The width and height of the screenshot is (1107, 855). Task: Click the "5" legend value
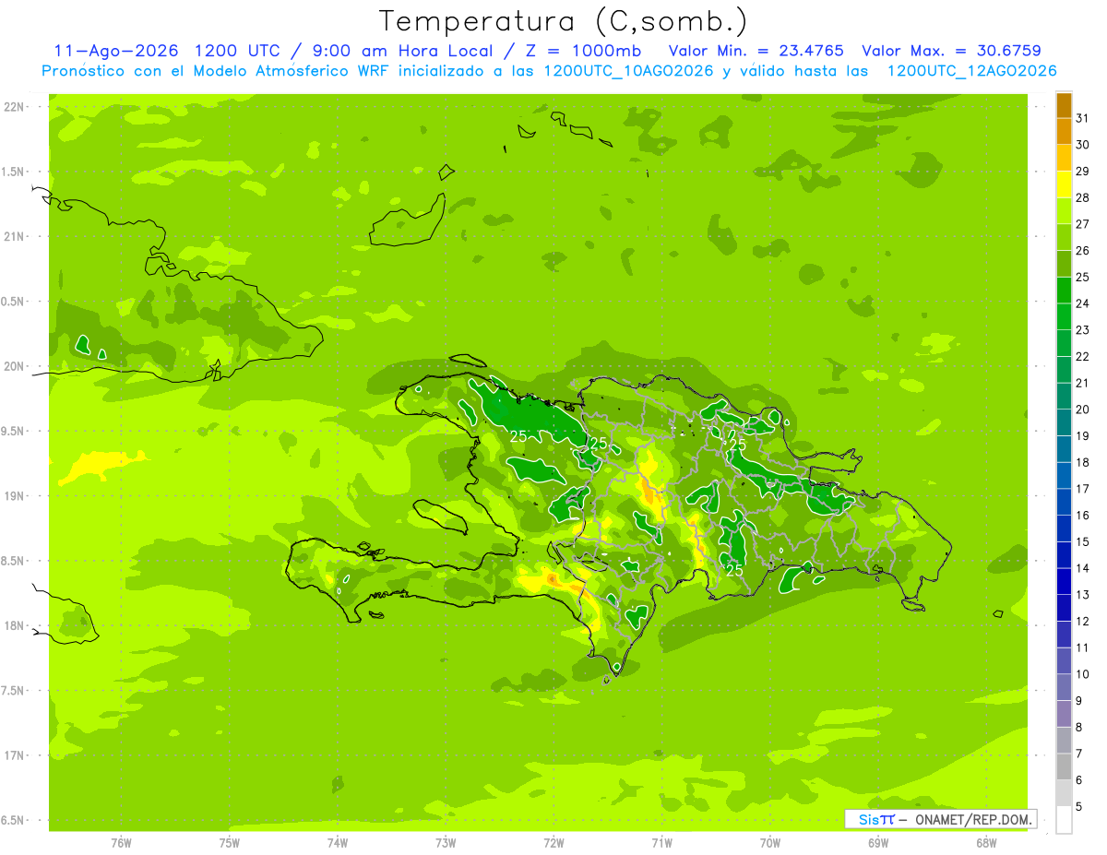(x=1079, y=807)
